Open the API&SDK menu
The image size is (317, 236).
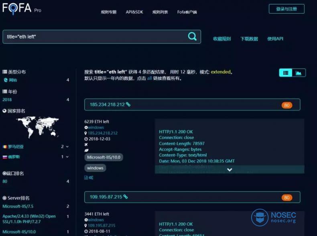tap(134, 12)
